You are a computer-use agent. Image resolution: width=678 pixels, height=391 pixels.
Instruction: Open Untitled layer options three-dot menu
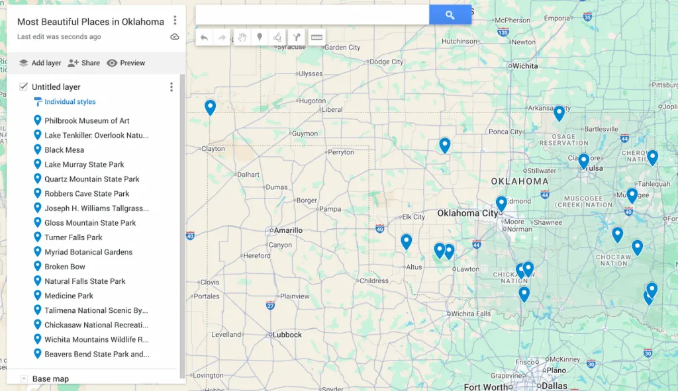(171, 87)
